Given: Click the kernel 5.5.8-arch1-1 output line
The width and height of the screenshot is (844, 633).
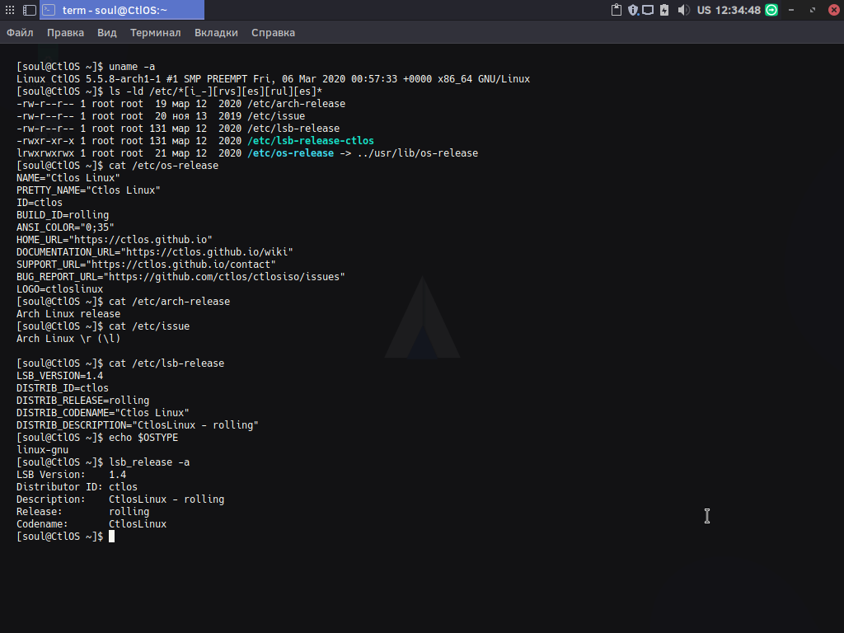Looking at the screenshot, I should pos(273,79).
